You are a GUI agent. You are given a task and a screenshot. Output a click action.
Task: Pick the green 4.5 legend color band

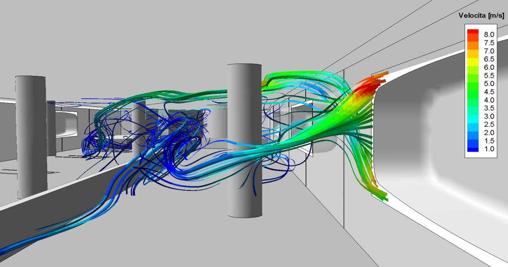473,91
